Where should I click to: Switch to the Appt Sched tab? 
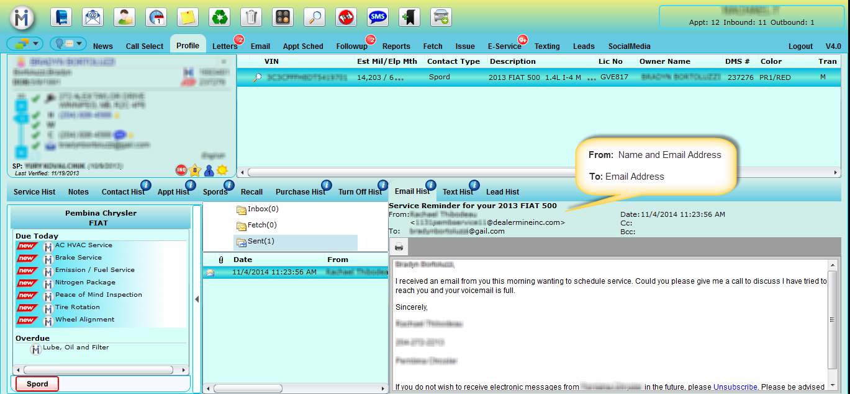(303, 46)
